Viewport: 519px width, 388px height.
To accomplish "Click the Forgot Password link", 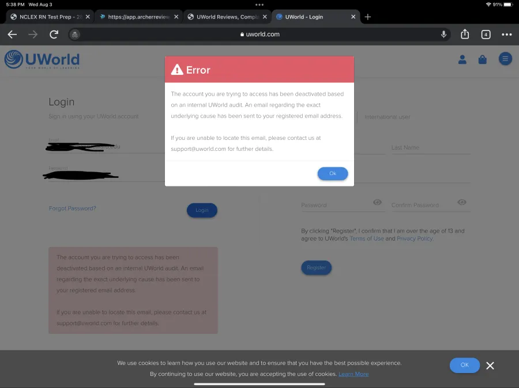I will [73, 208].
